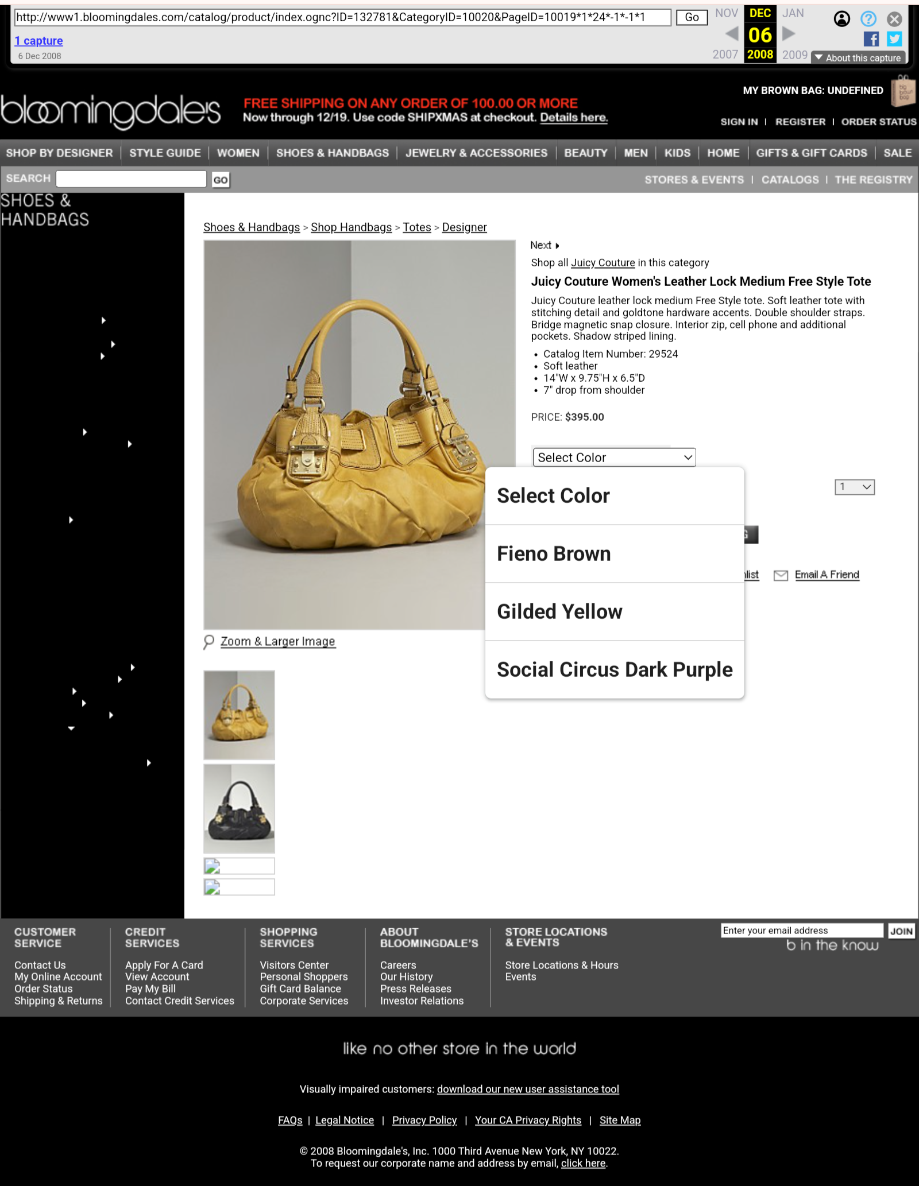Click Shop Handbags breadcrumb

pyautogui.click(x=351, y=227)
